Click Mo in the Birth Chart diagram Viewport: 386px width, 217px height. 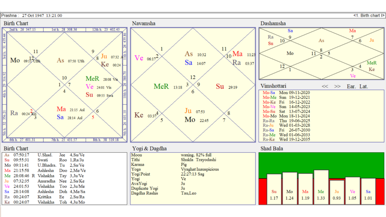click(x=15, y=61)
